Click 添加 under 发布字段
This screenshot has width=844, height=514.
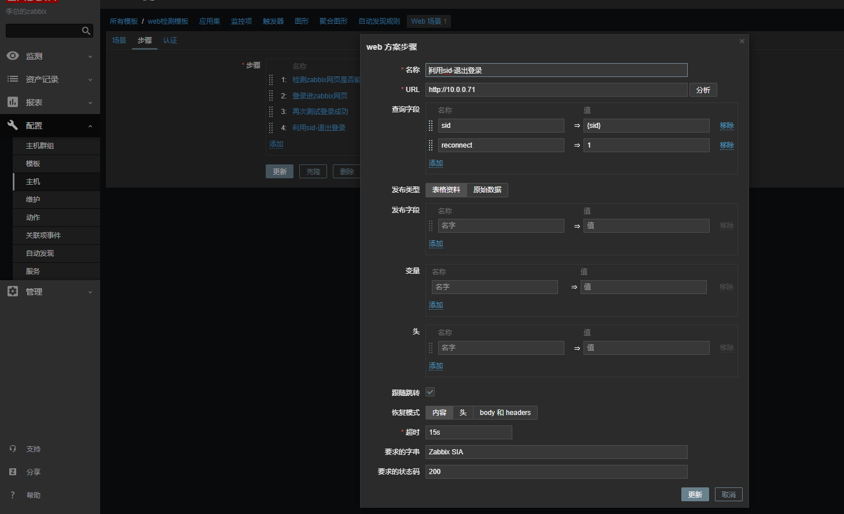click(x=436, y=244)
